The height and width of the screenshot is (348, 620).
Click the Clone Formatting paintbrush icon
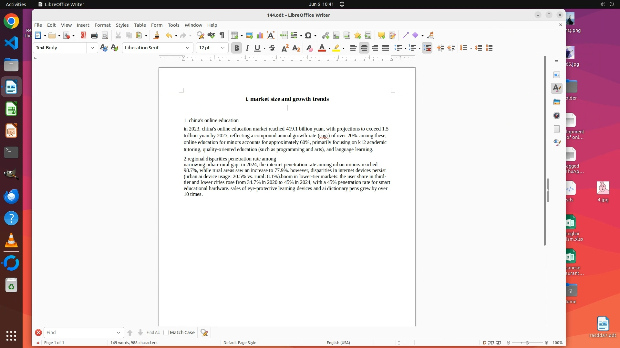157,35
